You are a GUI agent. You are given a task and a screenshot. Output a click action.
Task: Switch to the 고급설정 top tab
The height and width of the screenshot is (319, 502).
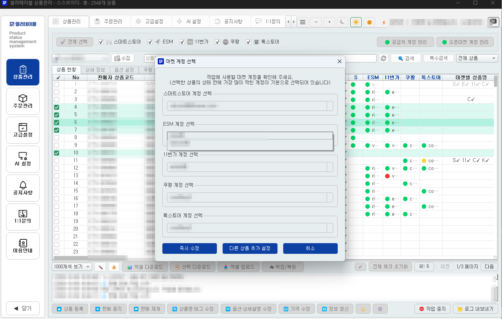point(151,22)
